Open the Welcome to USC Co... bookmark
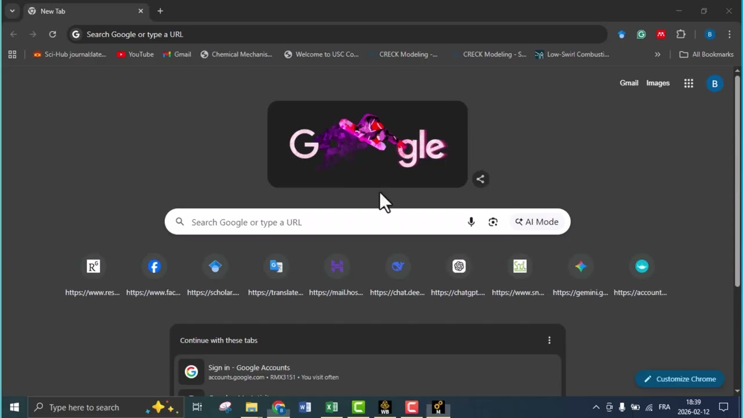 click(321, 54)
